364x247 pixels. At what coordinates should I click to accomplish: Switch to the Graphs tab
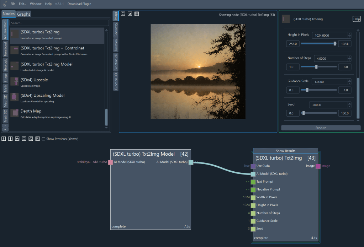click(x=24, y=14)
